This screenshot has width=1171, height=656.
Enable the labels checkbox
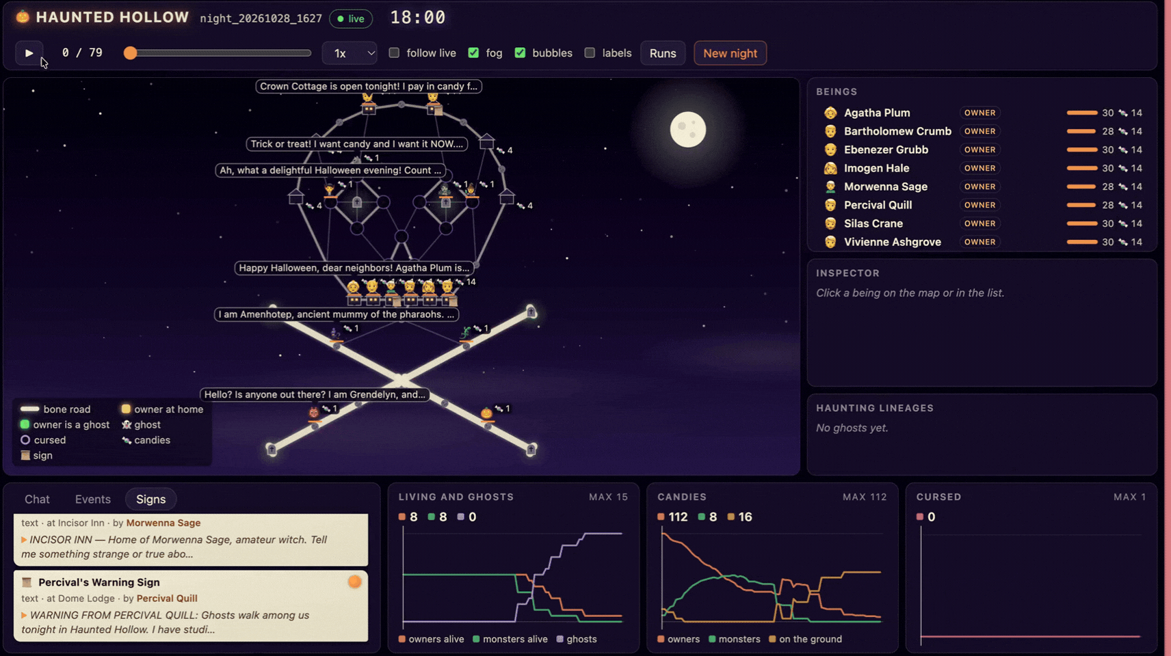click(590, 53)
